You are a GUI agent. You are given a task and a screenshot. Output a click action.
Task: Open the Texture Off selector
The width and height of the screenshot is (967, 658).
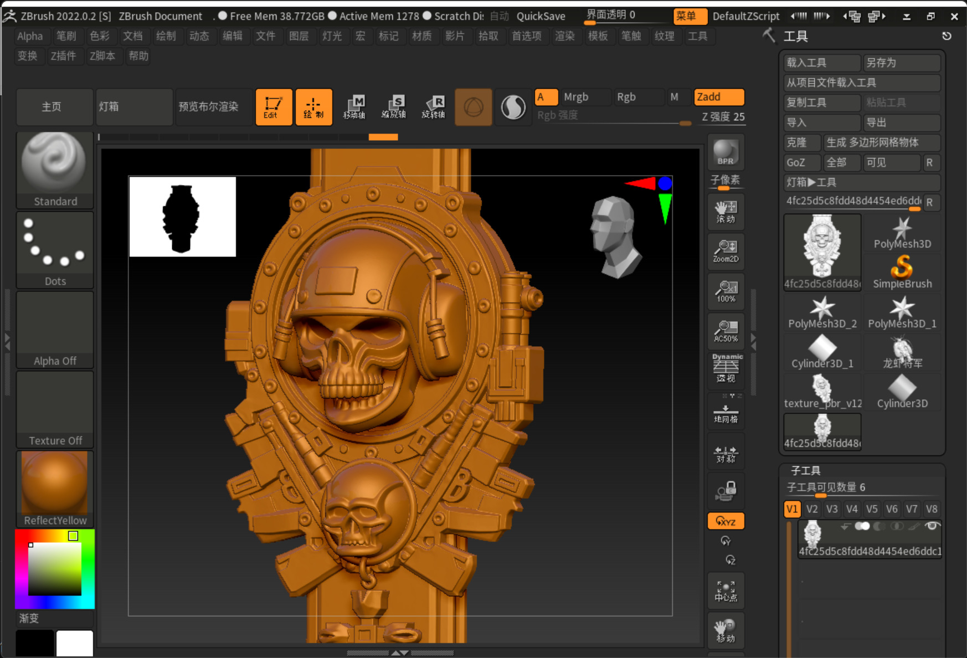pyautogui.click(x=55, y=409)
